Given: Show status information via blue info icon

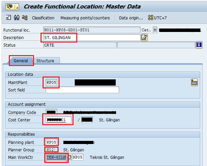Looking at the screenshot, I should (x=199, y=45).
